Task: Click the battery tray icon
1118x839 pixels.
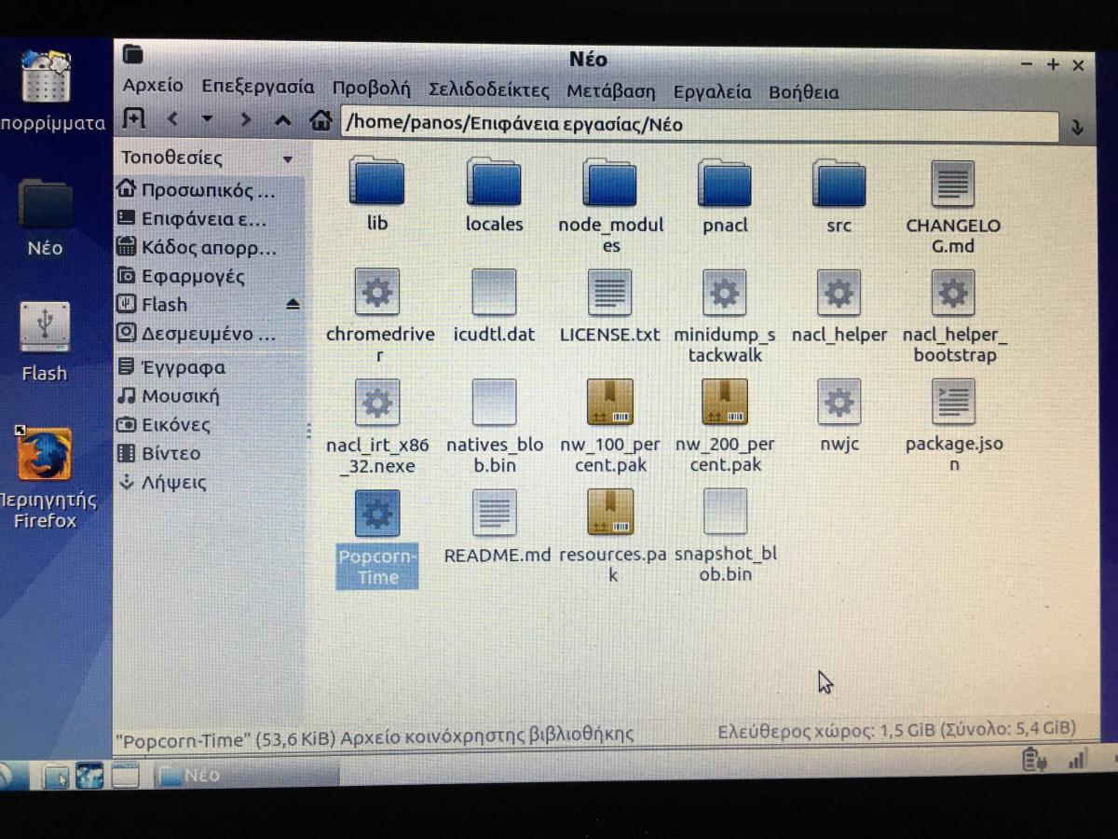Action: [x=1034, y=761]
